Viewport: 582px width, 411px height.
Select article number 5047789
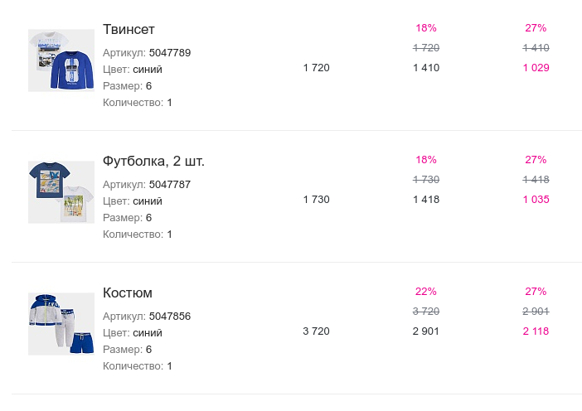170,53
